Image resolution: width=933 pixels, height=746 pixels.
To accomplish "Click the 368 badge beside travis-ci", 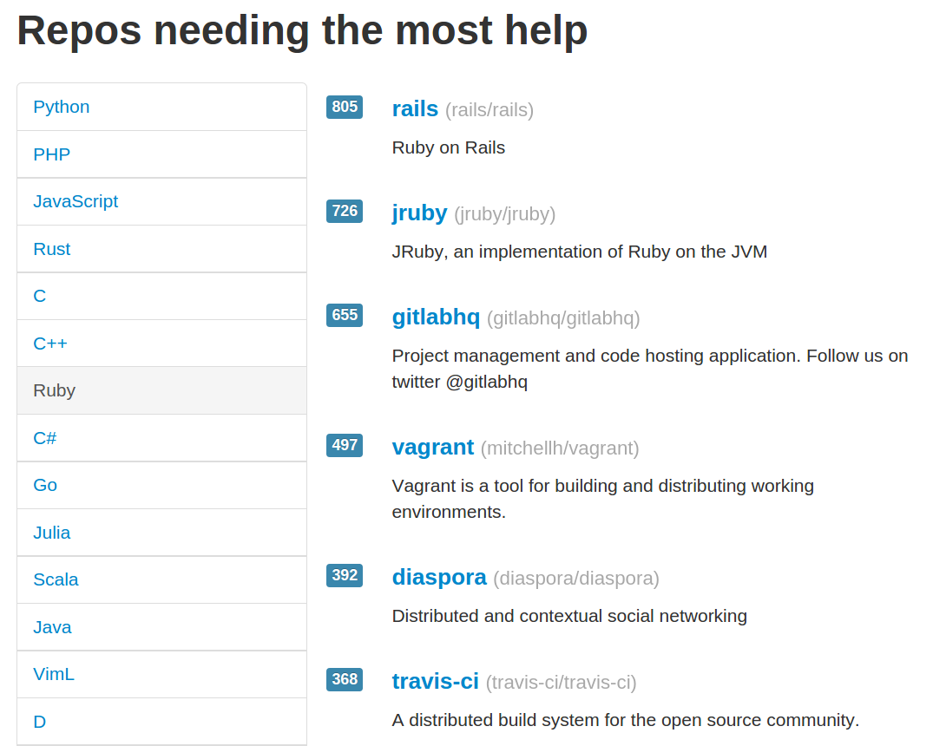I will pyautogui.click(x=345, y=680).
